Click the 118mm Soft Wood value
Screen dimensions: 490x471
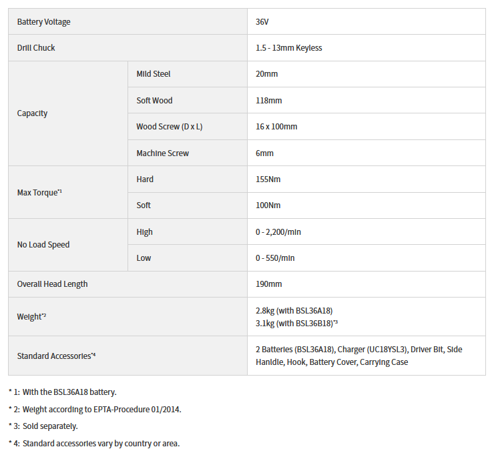(268, 101)
